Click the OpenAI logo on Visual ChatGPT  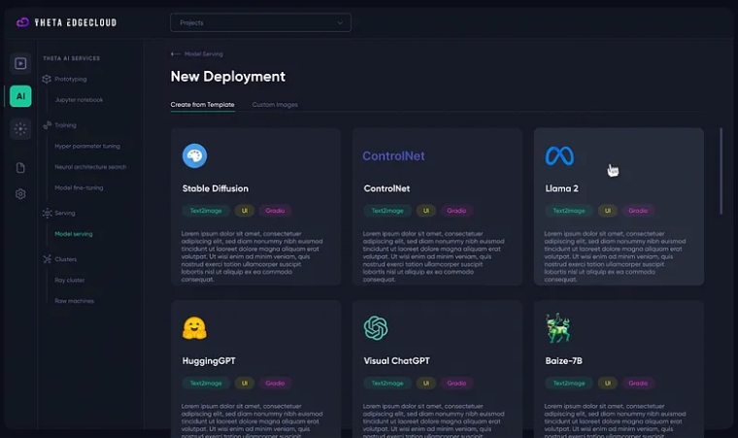pos(376,328)
